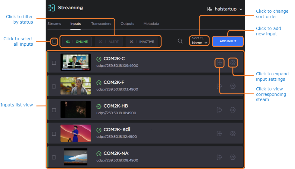View corresponding stream for COM2K-NA
Screen dimensions: 295x169
point(220,157)
